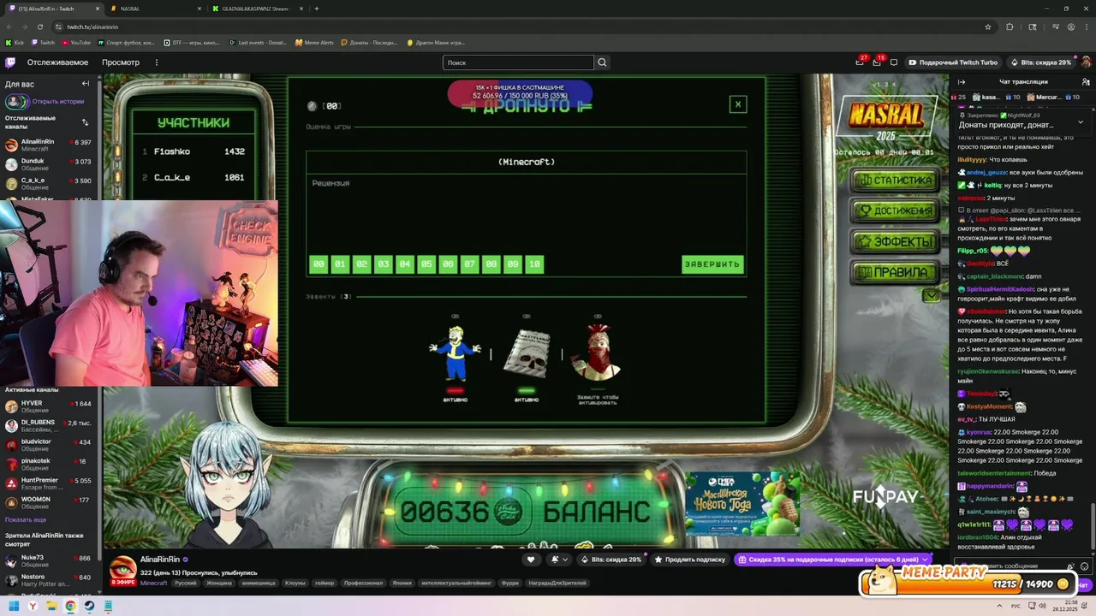Click the top Bits: скидка 29% button
Image resolution: width=1096 pixels, height=616 pixels.
[1041, 62]
